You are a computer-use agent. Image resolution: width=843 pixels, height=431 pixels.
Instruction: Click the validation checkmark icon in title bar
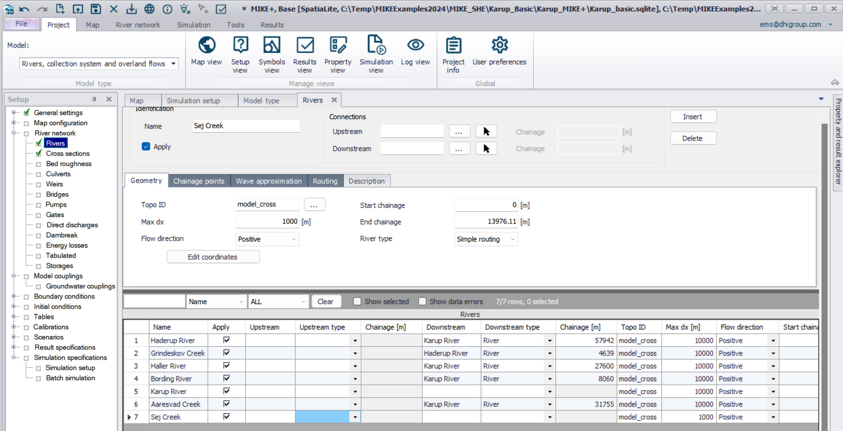click(221, 9)
